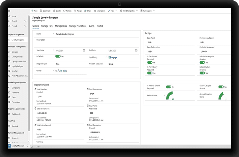Open the Start Date calendar picker icon
Image resolution: width=239 pixels, height=157 pixels.
pos(84,51)
